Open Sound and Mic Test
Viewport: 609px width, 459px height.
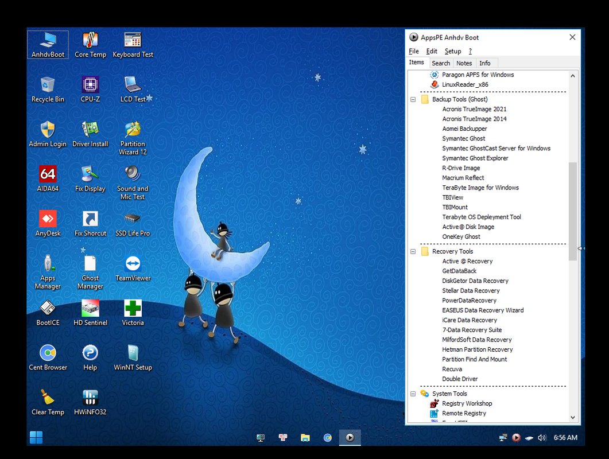(x=133, y=182)
